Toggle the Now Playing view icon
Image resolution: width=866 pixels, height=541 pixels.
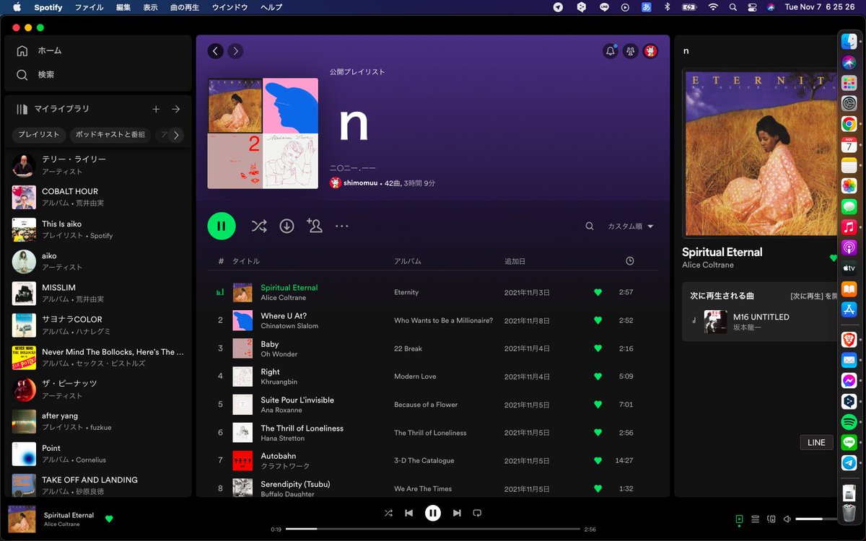click(x=739, y=519)
